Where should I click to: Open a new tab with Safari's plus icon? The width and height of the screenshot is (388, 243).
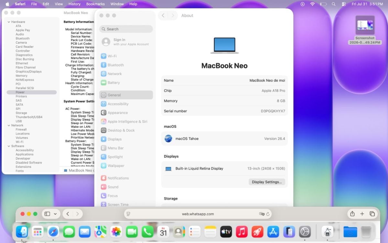pos(362,214)
